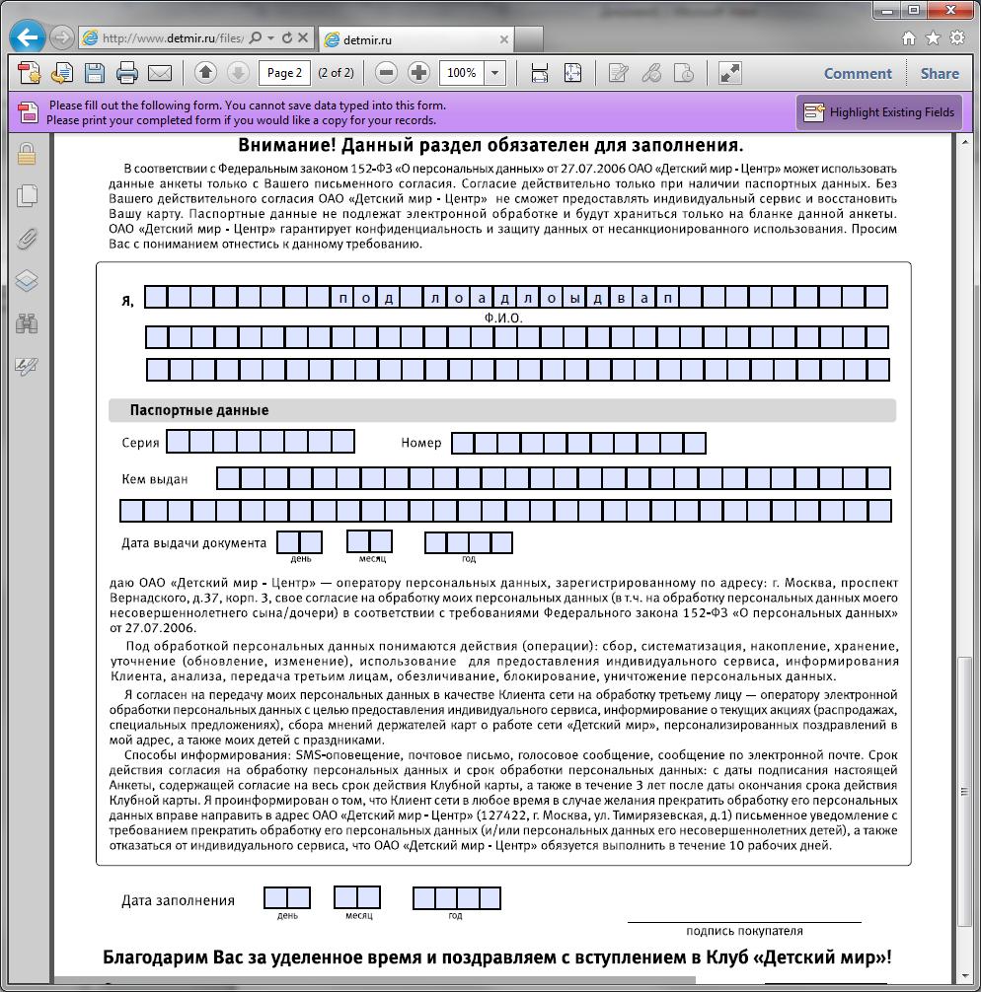Zoom in with the plus button
Screen dimensions: 981x992
point(418,73)
